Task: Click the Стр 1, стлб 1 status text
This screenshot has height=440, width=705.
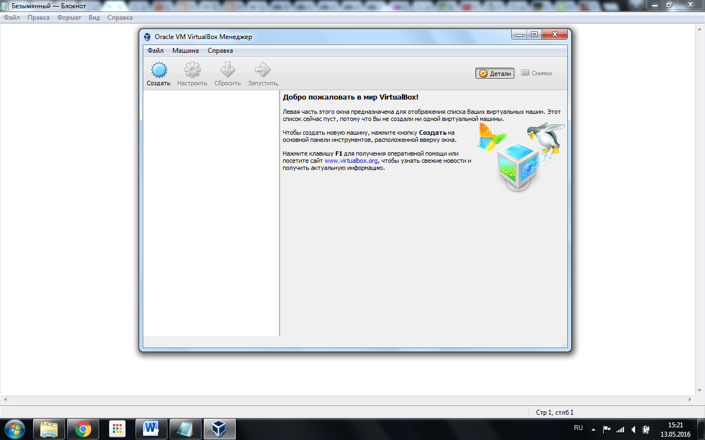Action: [555, 412]
